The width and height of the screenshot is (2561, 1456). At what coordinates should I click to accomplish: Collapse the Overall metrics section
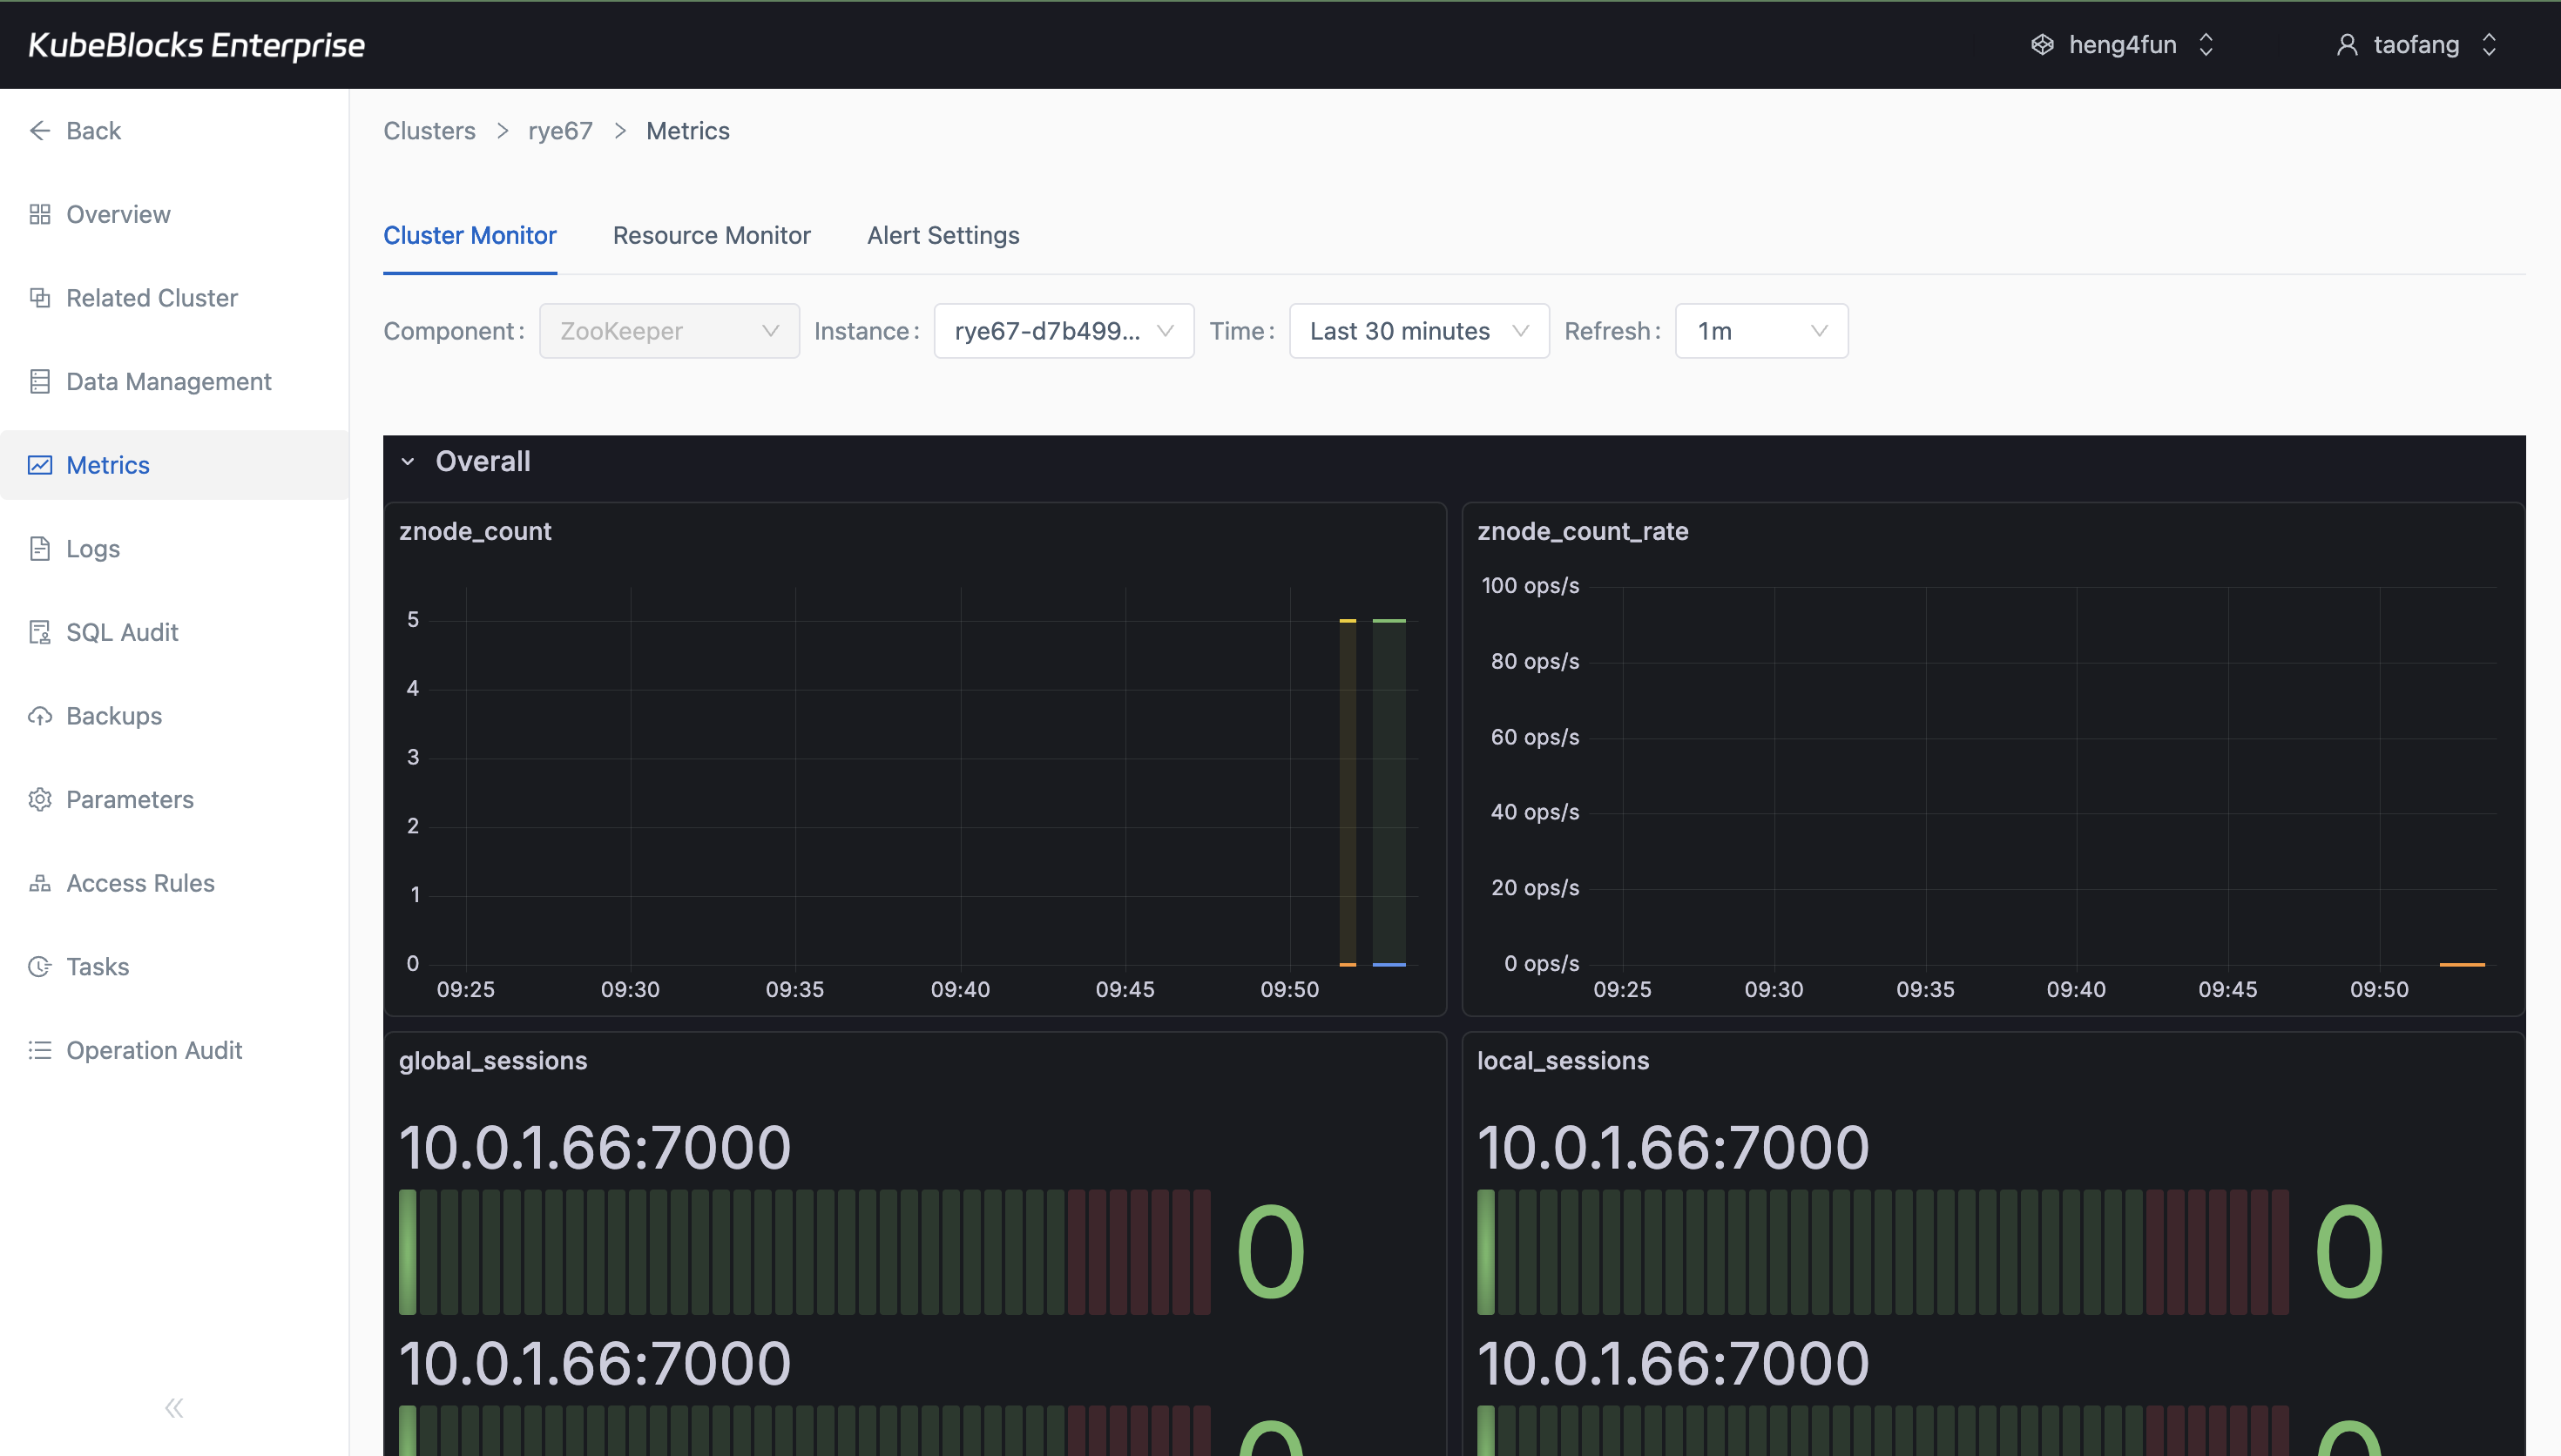409,461
